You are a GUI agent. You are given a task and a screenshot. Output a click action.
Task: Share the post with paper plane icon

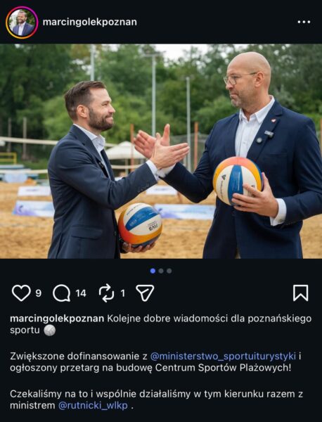(145, 293)
